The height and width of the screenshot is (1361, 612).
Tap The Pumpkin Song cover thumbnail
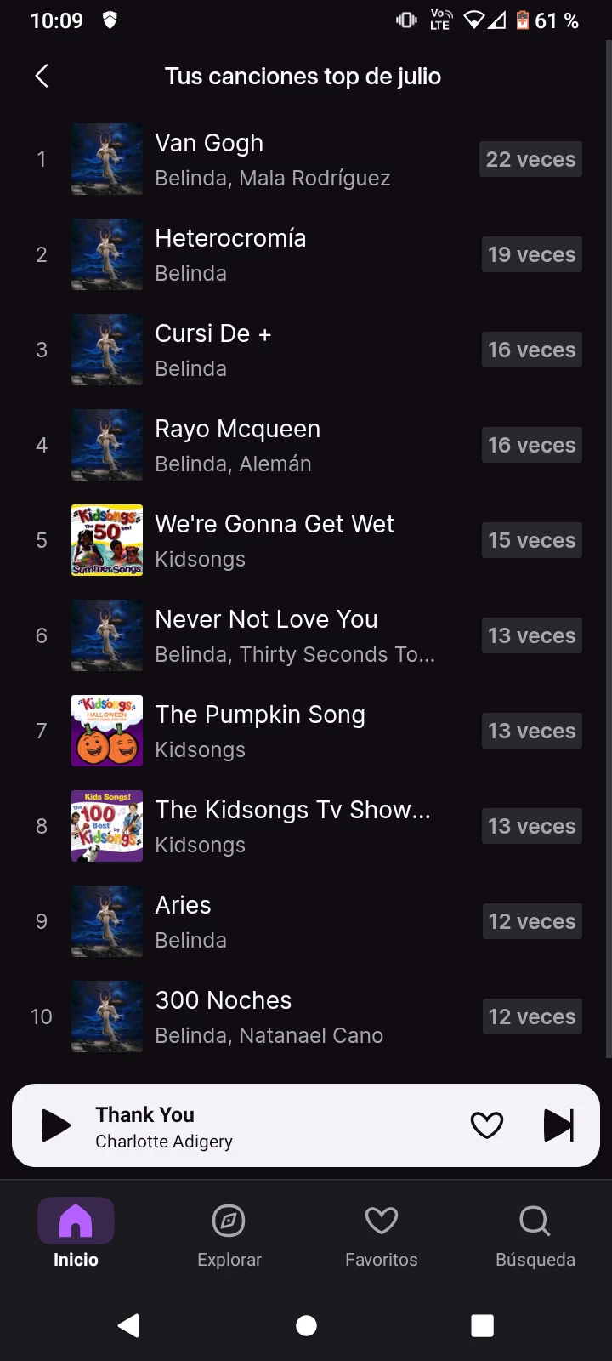point(107,731)
